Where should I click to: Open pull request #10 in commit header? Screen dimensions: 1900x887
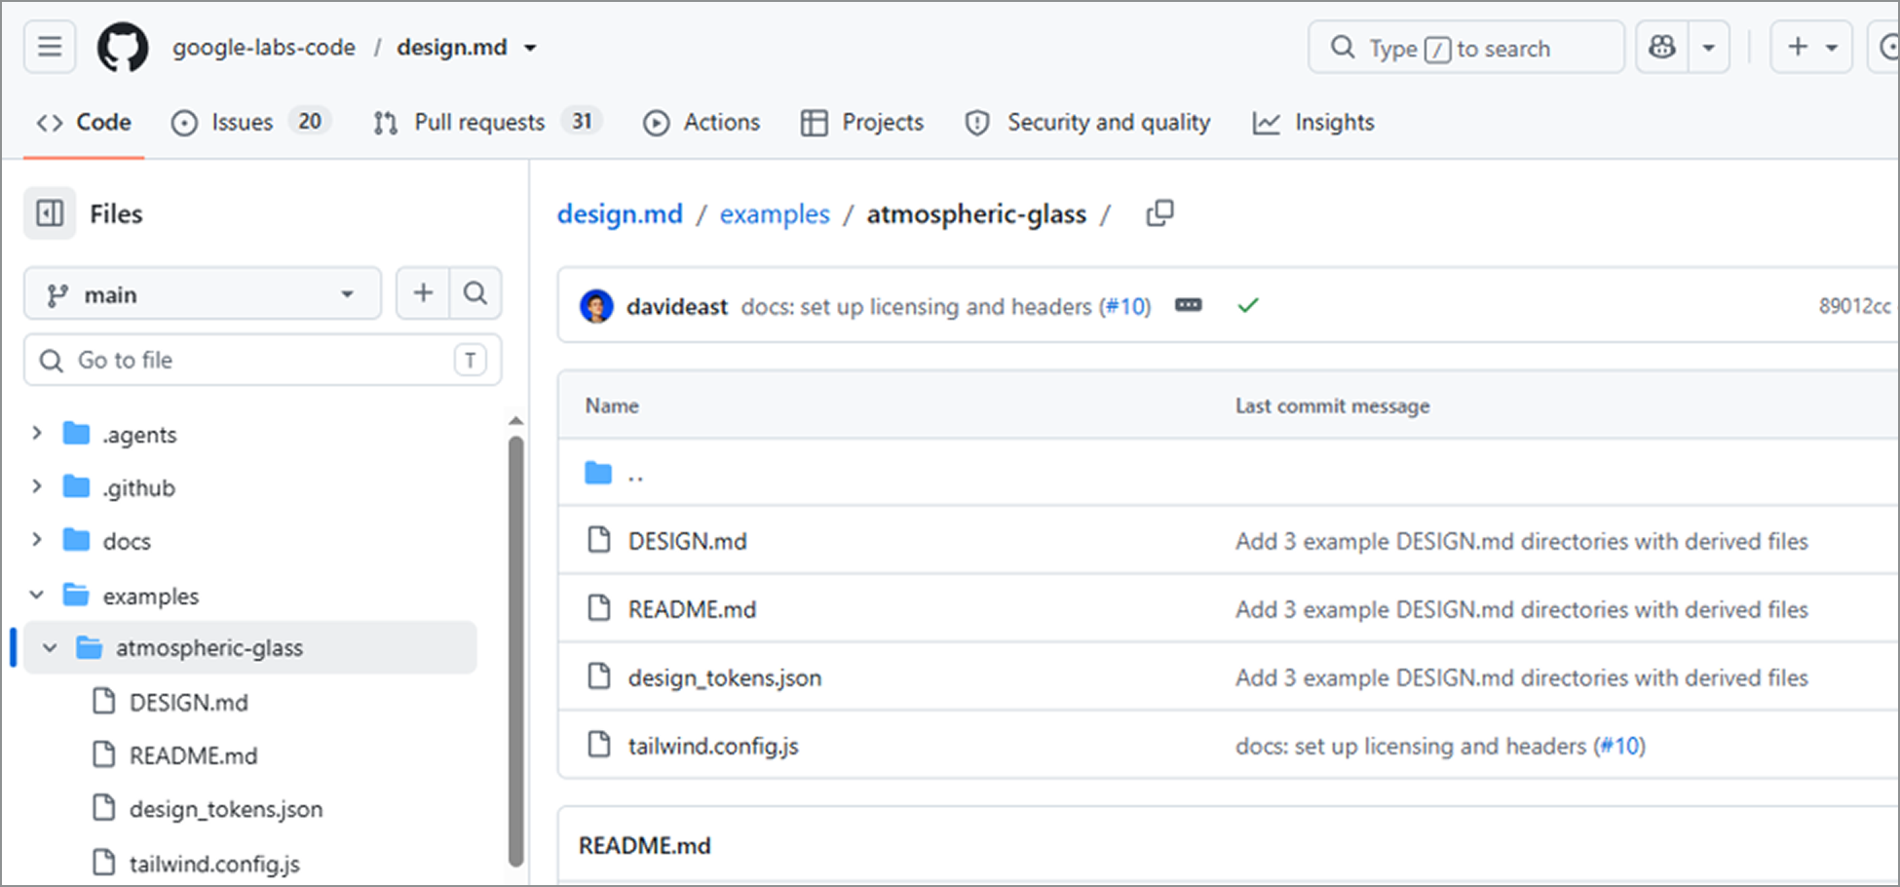(1127, 306)
